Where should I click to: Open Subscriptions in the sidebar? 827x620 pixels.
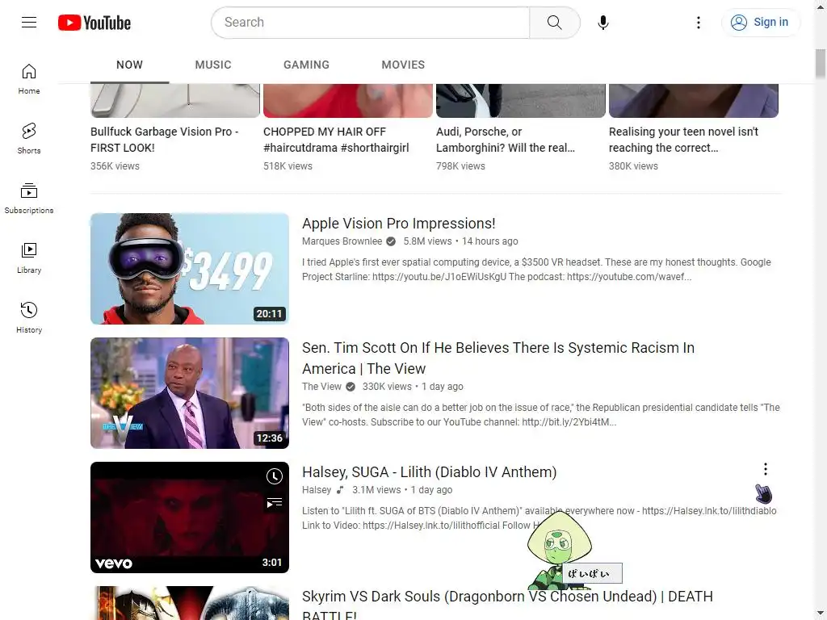[29, 199]
